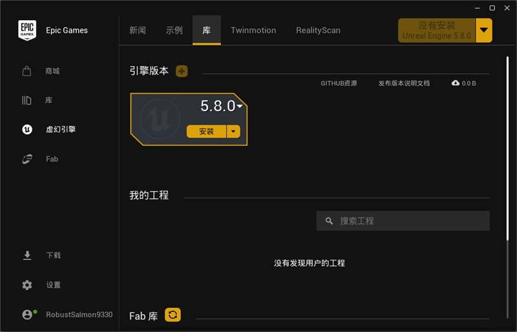Switch to the 新闻 tab

138,30
